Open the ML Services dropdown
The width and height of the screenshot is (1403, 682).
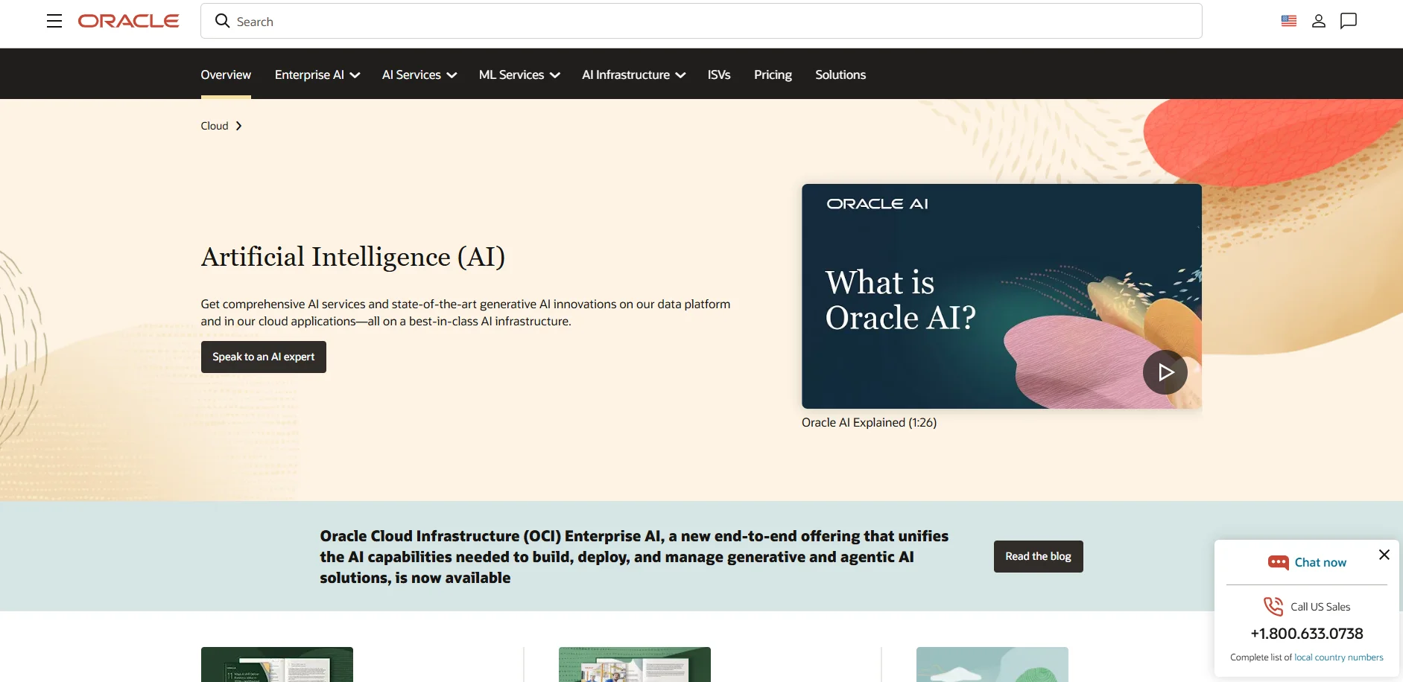(519, 74)
